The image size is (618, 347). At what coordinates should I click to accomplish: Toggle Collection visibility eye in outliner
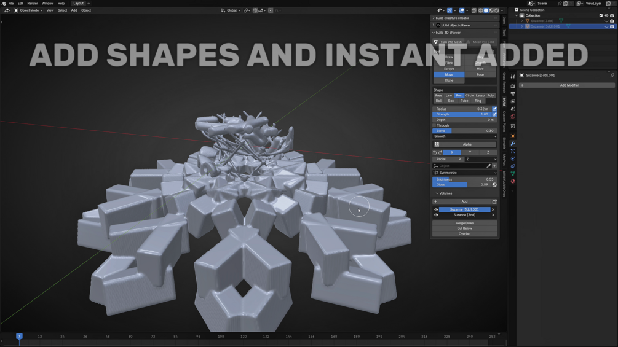(606, 15)
